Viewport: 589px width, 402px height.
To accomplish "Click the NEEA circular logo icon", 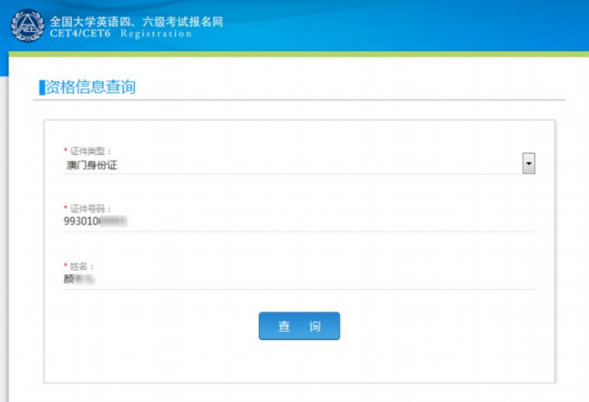I will tap(26, 26).
